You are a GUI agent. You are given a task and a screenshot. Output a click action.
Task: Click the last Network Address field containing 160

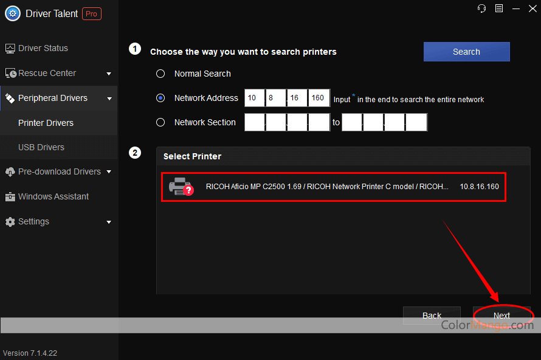(319, 98)
